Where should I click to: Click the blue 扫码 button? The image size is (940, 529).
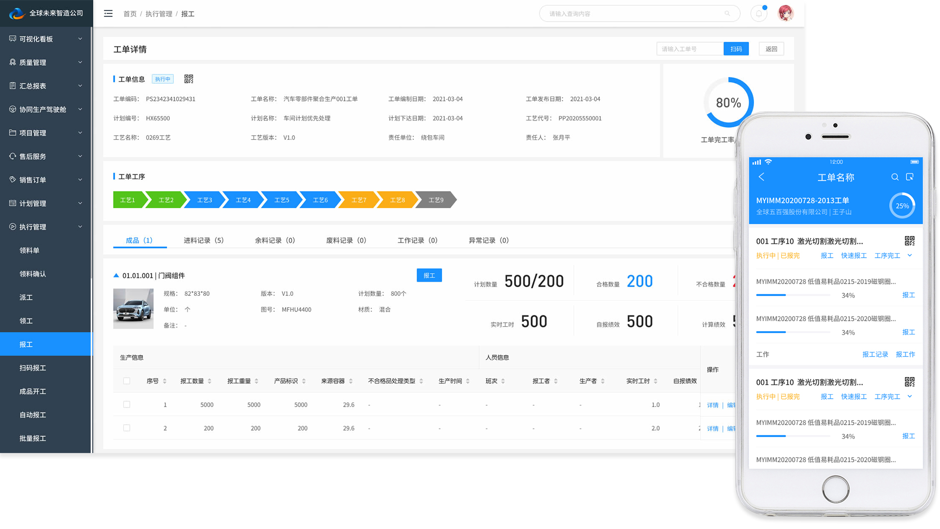pyautogui.click(x=736, y=49)
